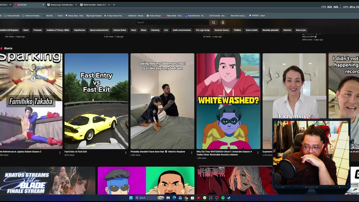The image size is (359, 202).
Task: Open StreamElements bookmark
Action: pos(194,16)
